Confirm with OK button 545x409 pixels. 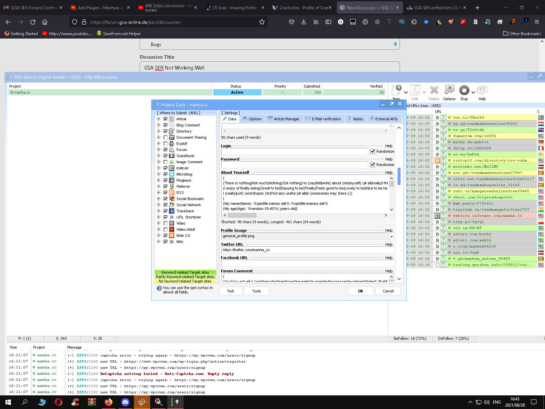click(x=361, y=291)
